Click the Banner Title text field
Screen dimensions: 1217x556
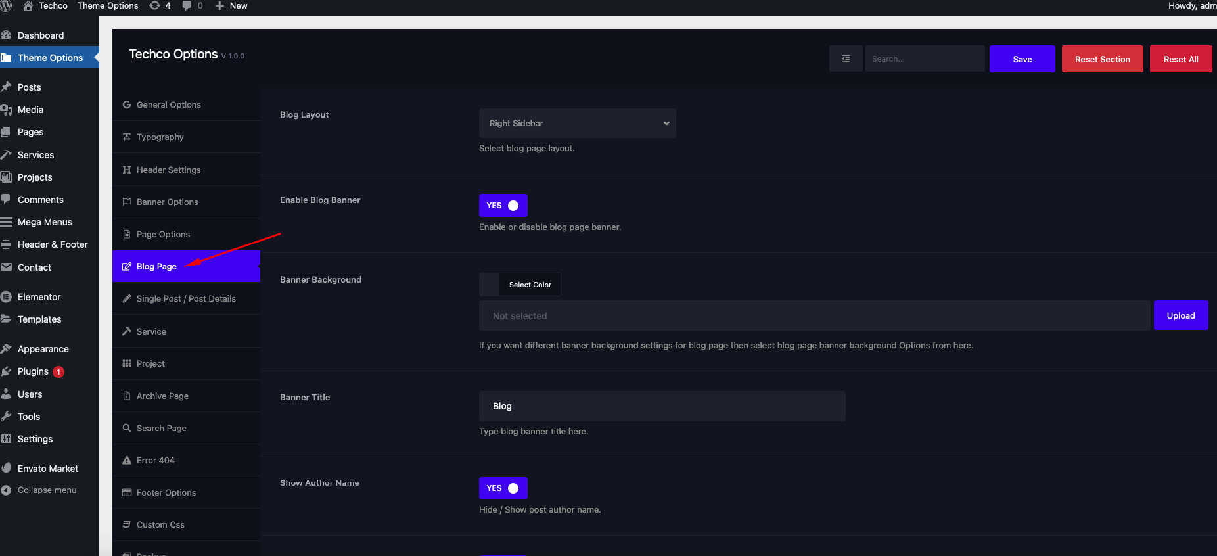[662, 406]
